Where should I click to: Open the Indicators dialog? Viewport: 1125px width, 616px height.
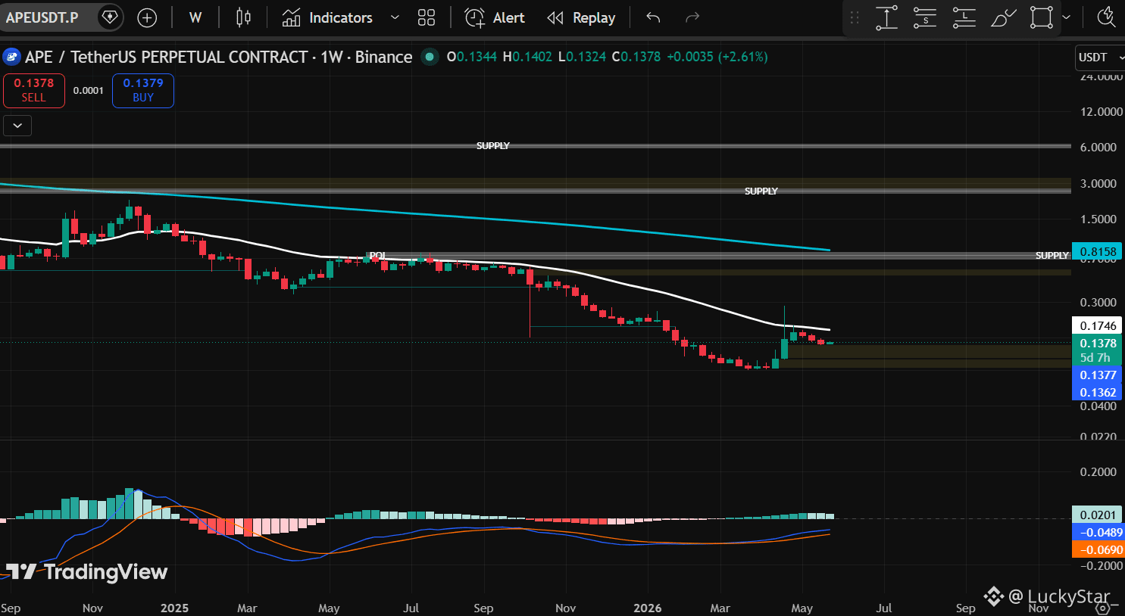point(327,17)
